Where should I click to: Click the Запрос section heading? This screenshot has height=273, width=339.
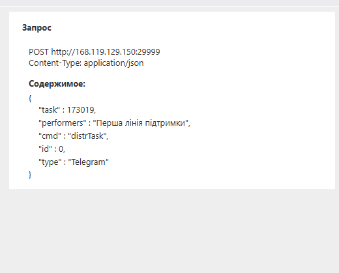click(37, 28)
